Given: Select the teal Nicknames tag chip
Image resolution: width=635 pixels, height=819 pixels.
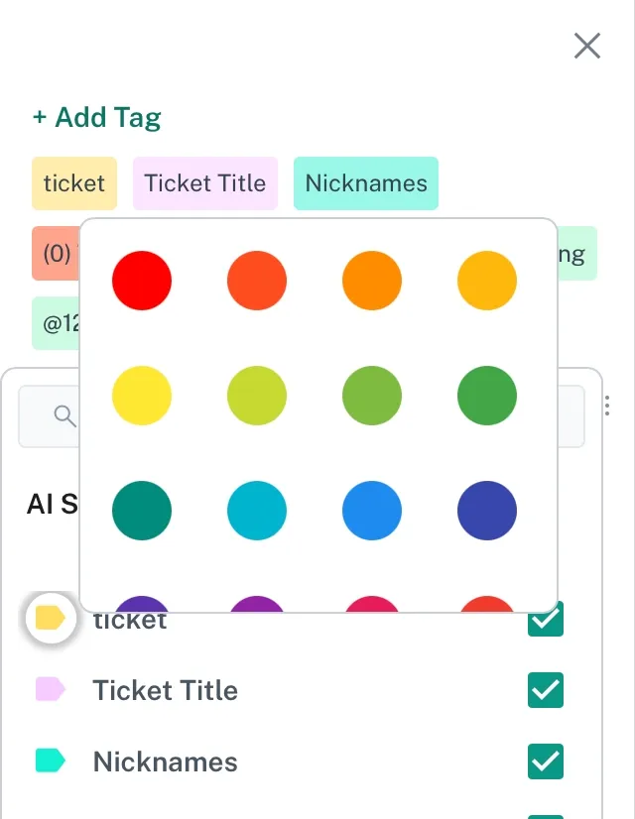Looking at the screenshot, I should (366, 183).
